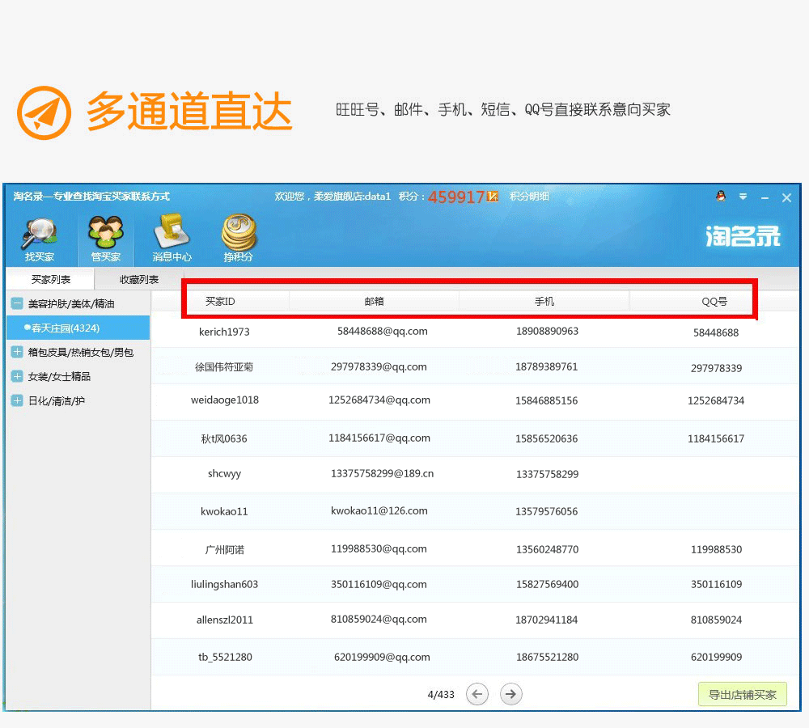Viewport: 809px width, 728px height.
Task: Click the orange points badge icon
Action: coord(493,197)
